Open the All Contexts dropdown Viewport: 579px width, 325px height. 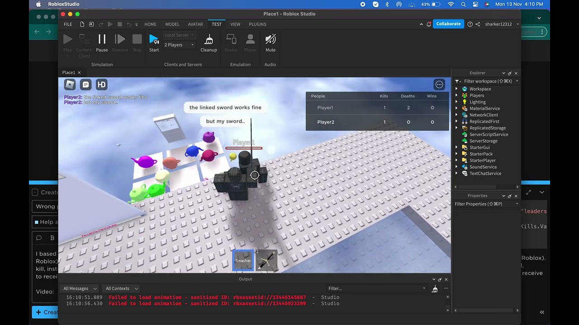122,288
